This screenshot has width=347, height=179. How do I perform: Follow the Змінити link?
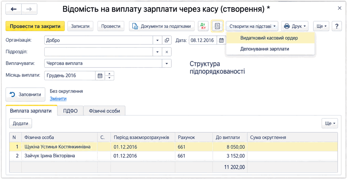tap(58, 99)
